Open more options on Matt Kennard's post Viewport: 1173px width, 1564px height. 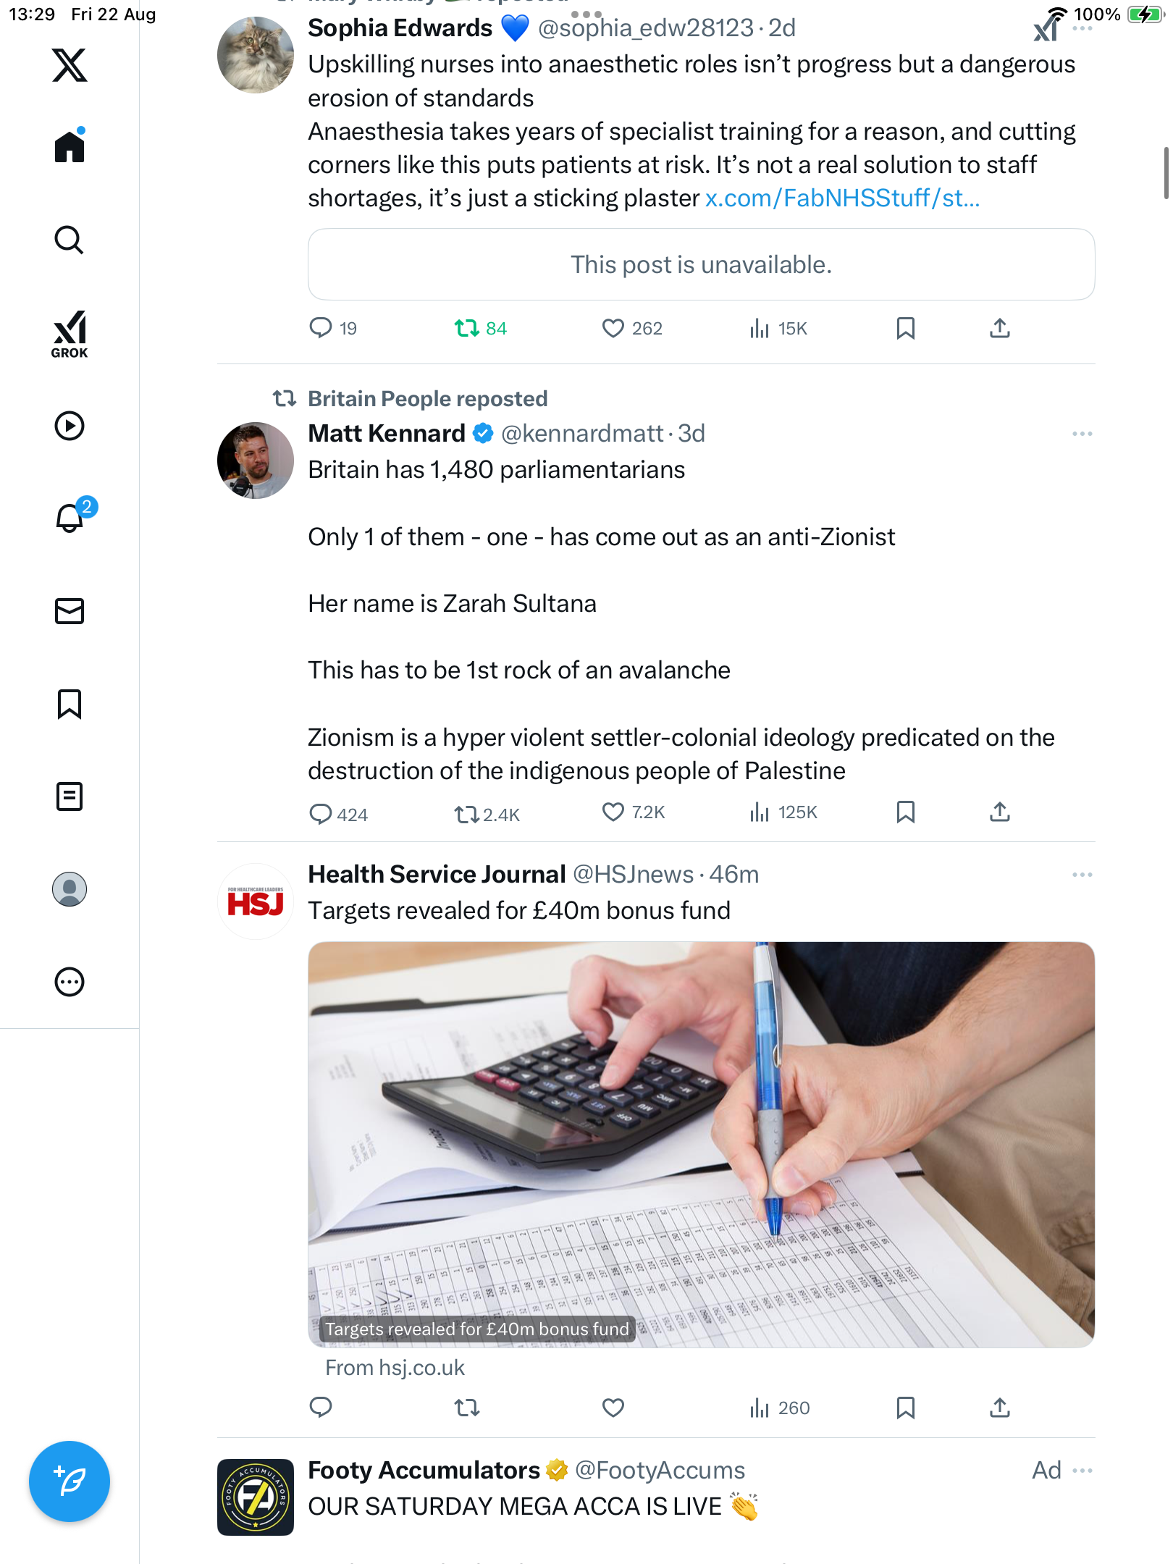point(1082,434)
